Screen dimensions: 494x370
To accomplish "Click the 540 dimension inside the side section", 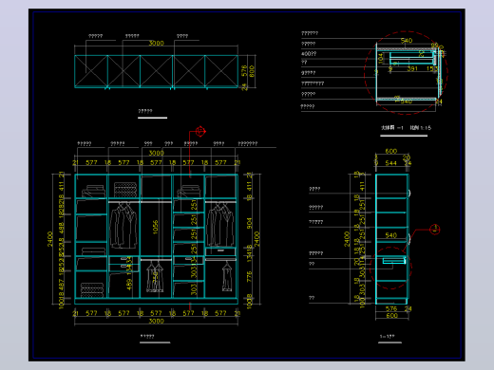I will 390,235.
